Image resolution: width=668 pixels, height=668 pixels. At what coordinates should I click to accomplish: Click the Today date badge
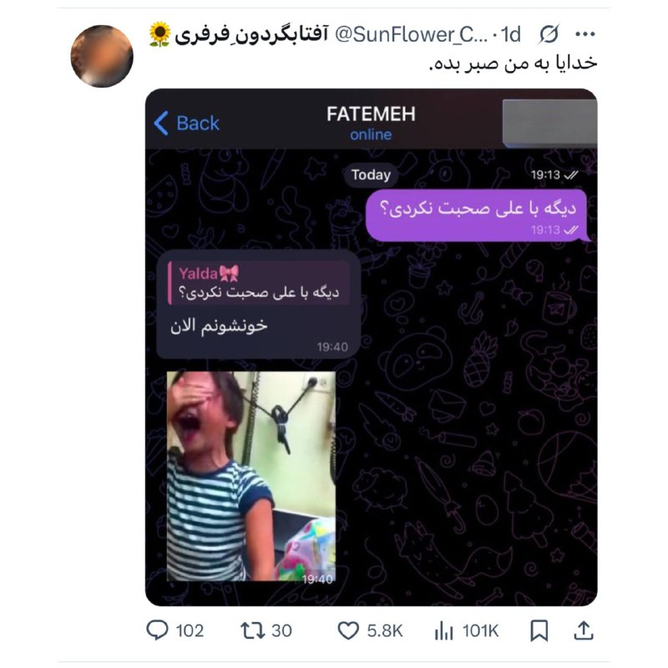[x=371, y=175]
